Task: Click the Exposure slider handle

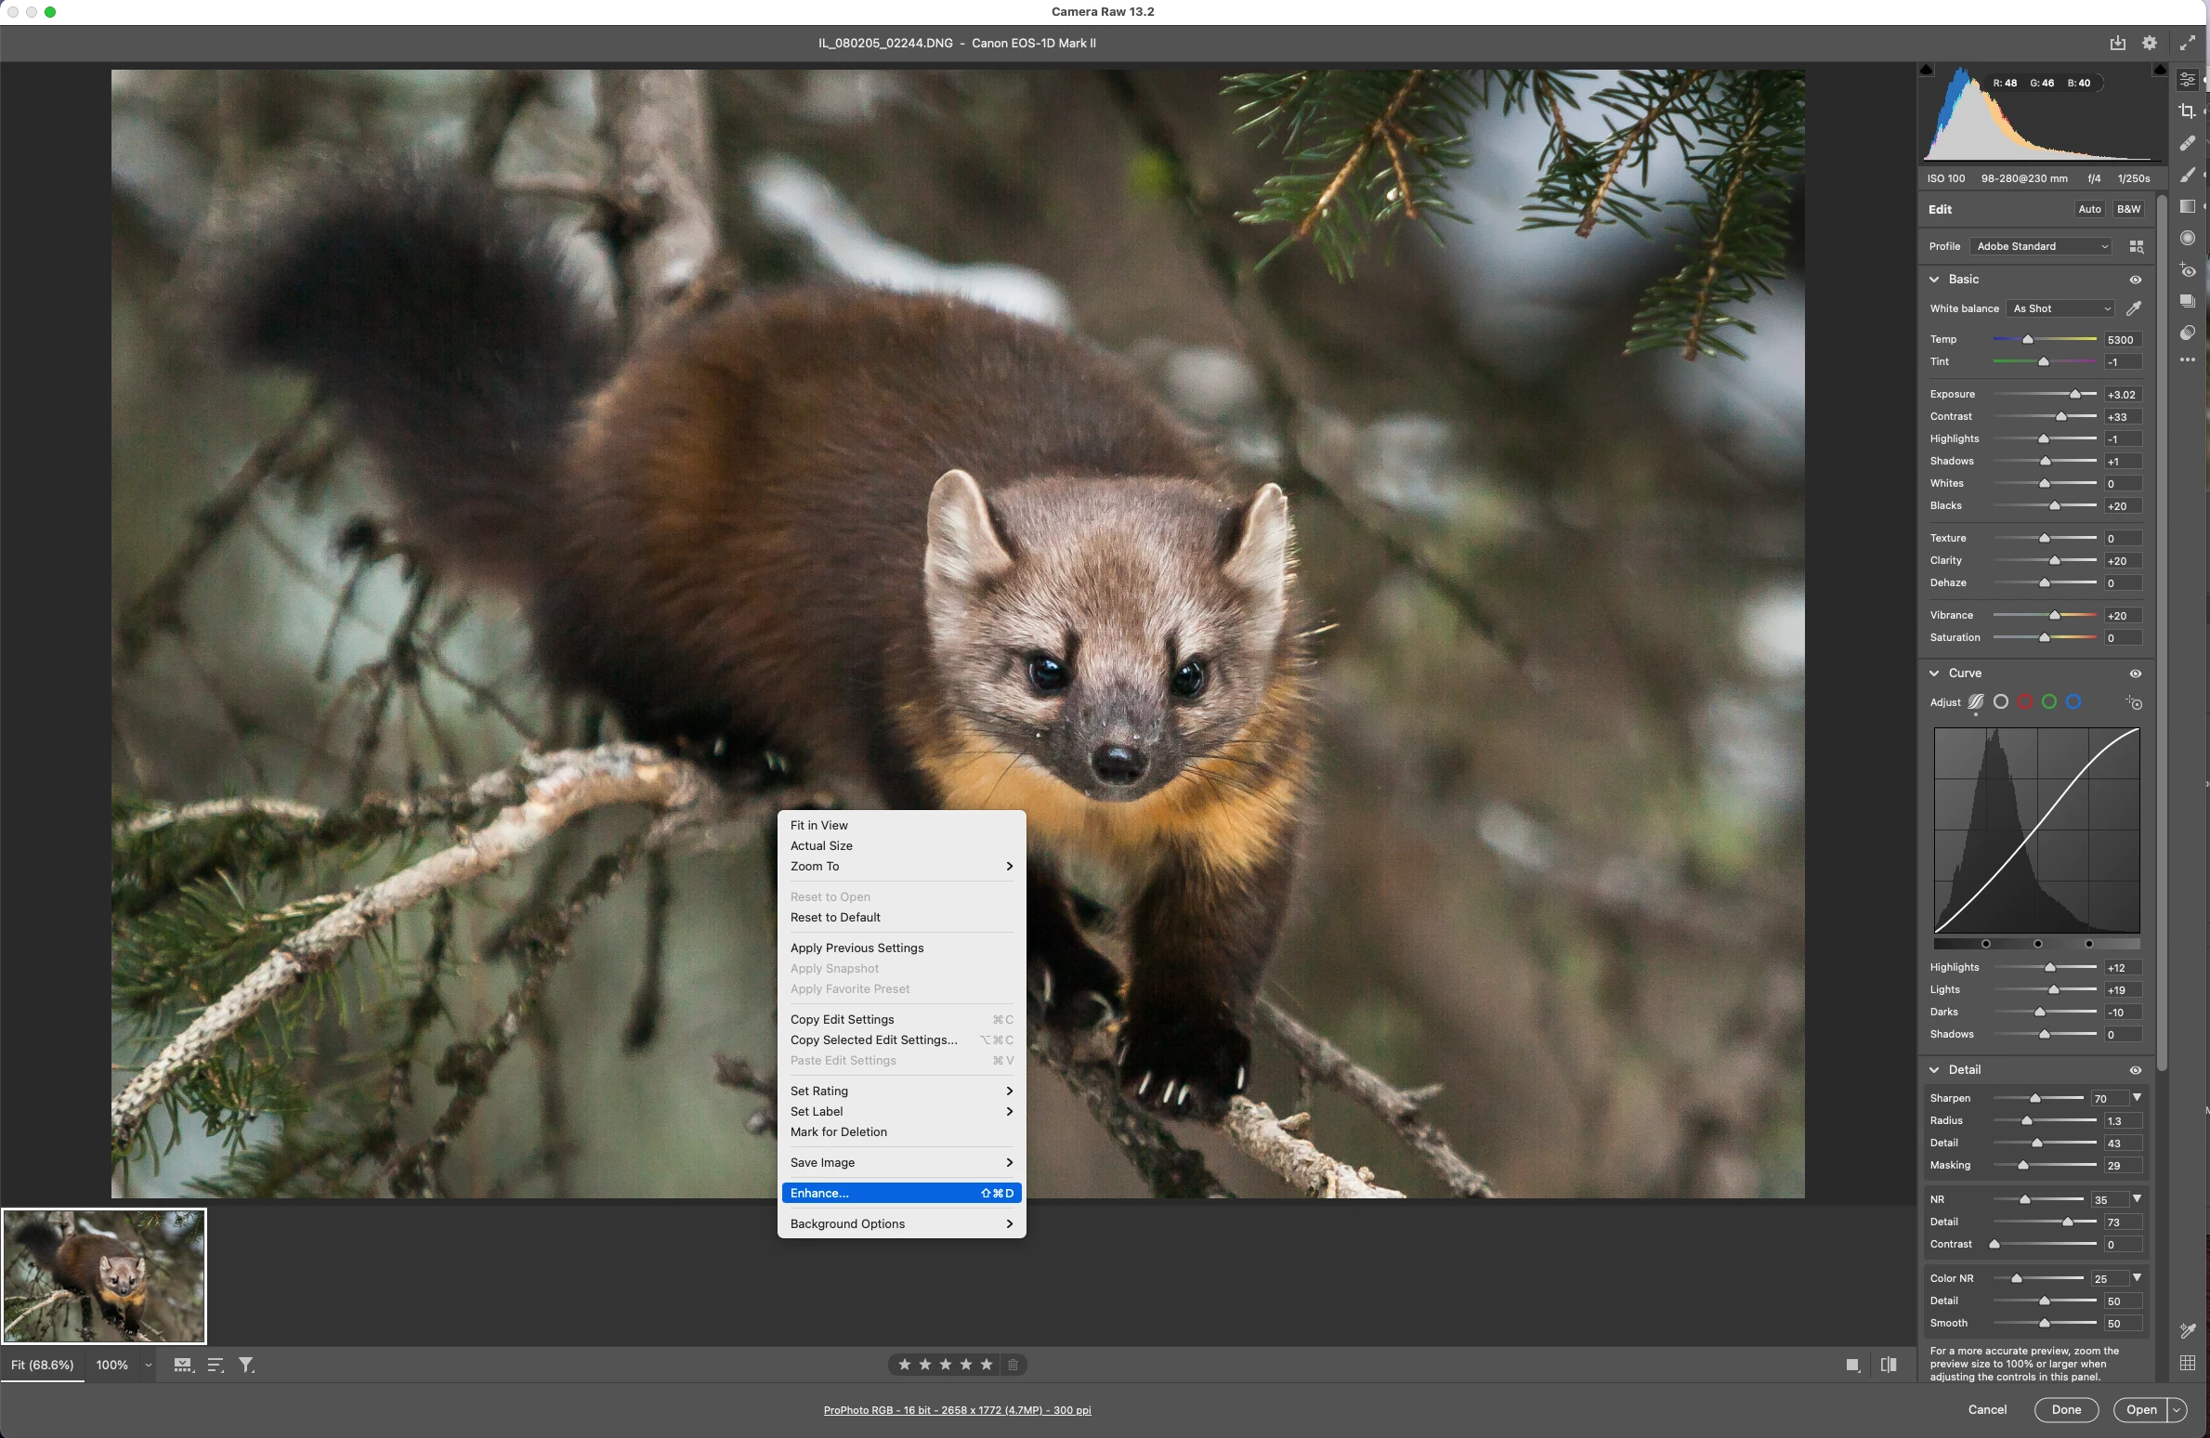Action: pyautogui.click(x=2074, y=395)
